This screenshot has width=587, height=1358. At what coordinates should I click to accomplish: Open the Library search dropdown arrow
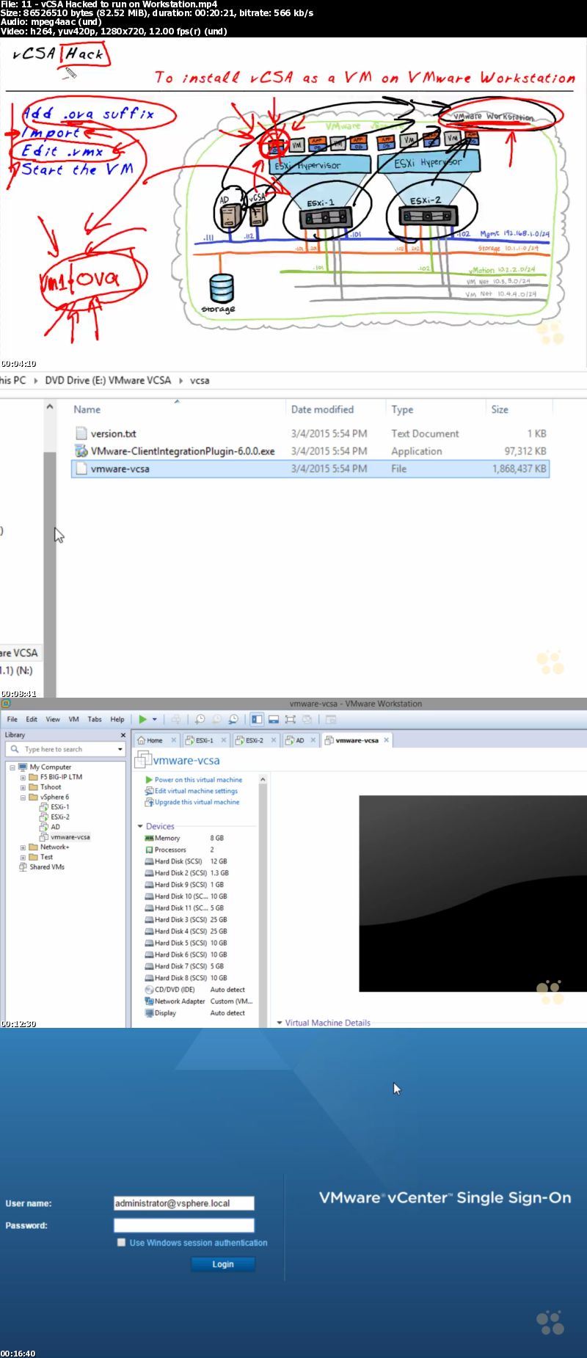pyautogui.click(x=120, y=749)
